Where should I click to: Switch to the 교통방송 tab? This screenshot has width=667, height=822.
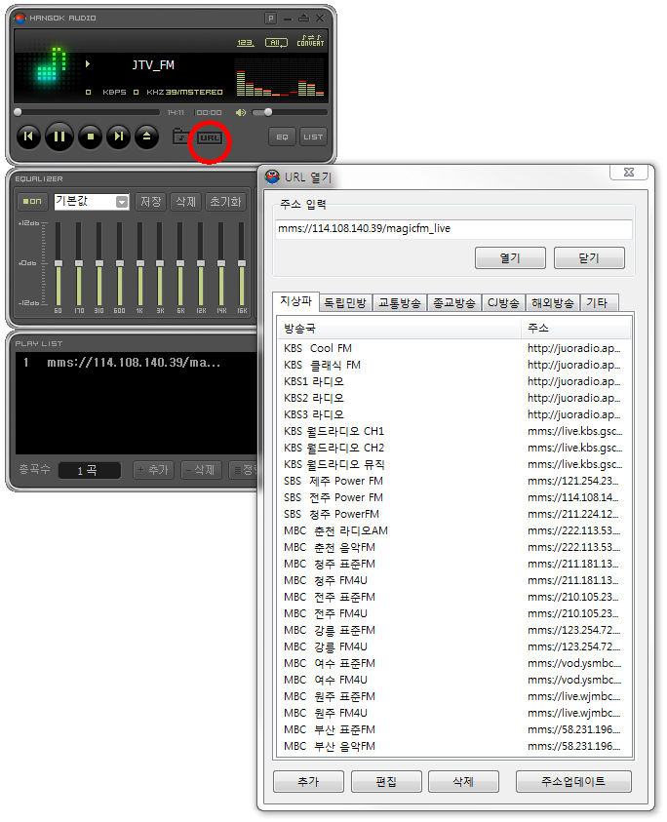point(400,303)
